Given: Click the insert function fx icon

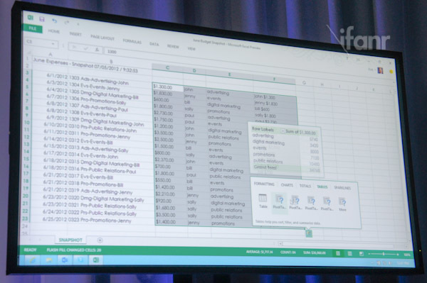Looking at the screenshot, I should [x=97, y=50].
